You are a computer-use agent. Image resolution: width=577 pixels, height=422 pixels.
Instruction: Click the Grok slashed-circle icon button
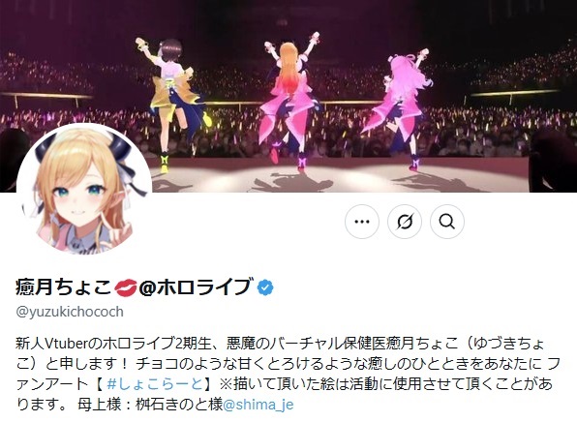click(x=405, y=222)
